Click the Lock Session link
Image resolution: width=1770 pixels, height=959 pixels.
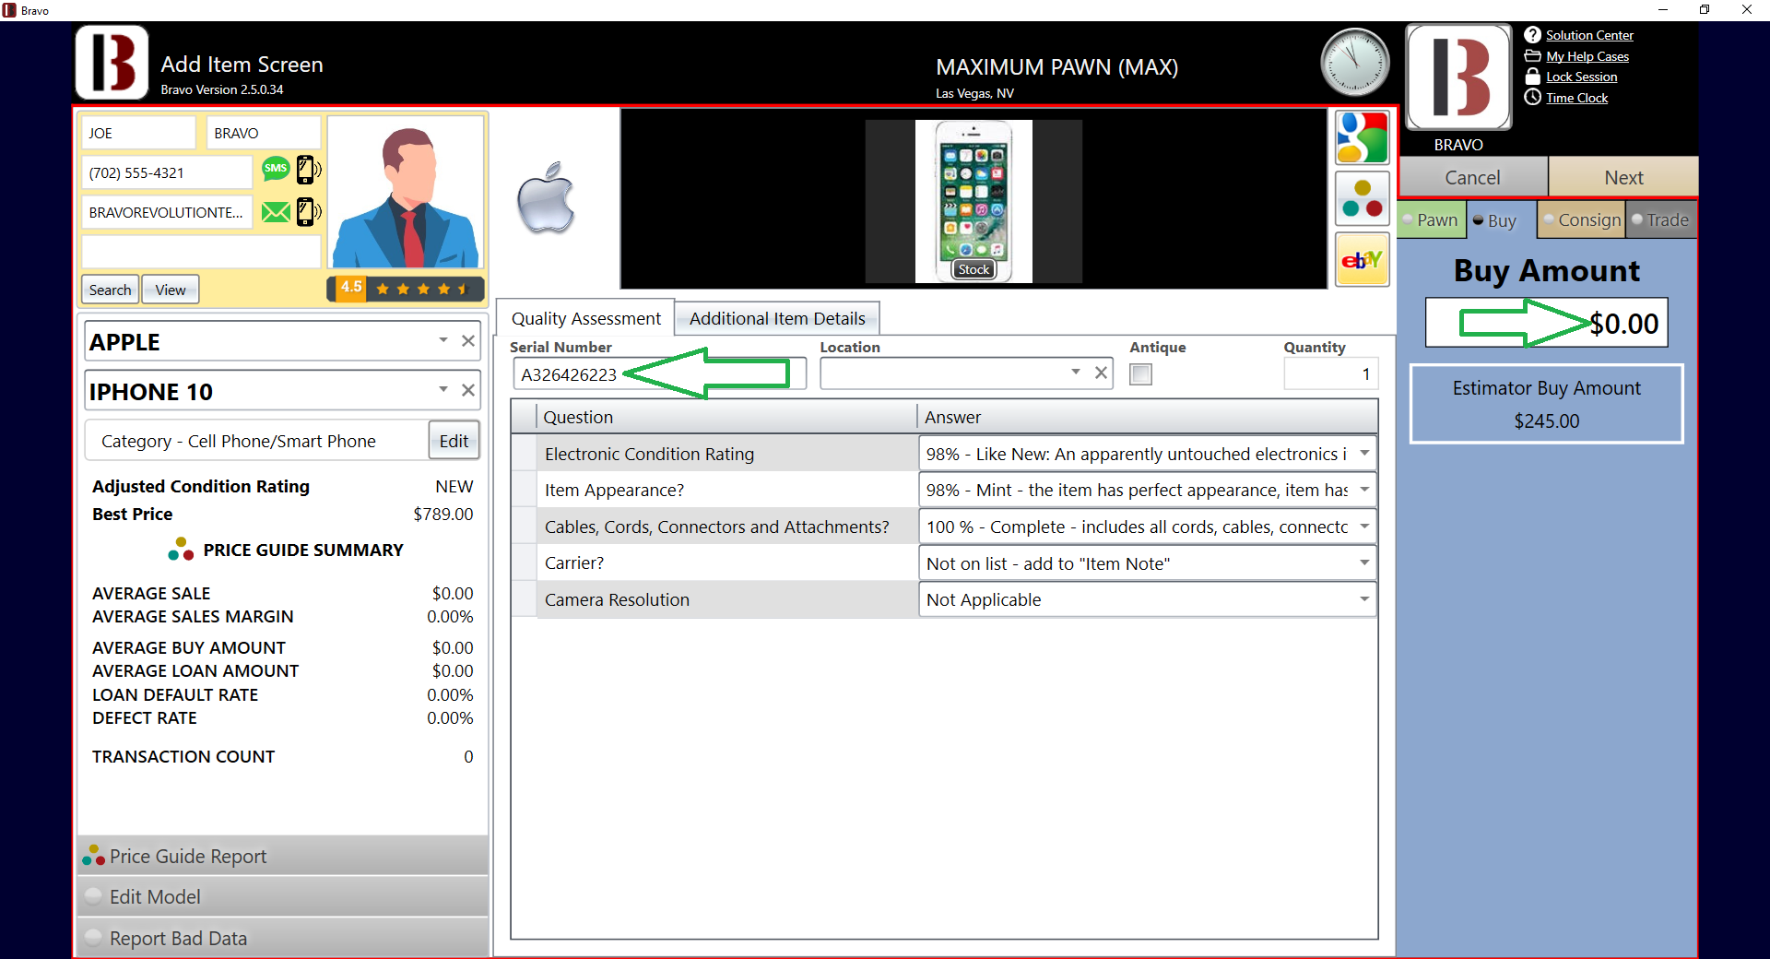point(1582,77)
